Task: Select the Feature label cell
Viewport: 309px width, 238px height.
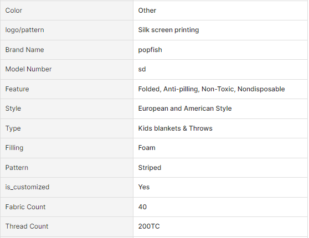Action: pos(66,89)
